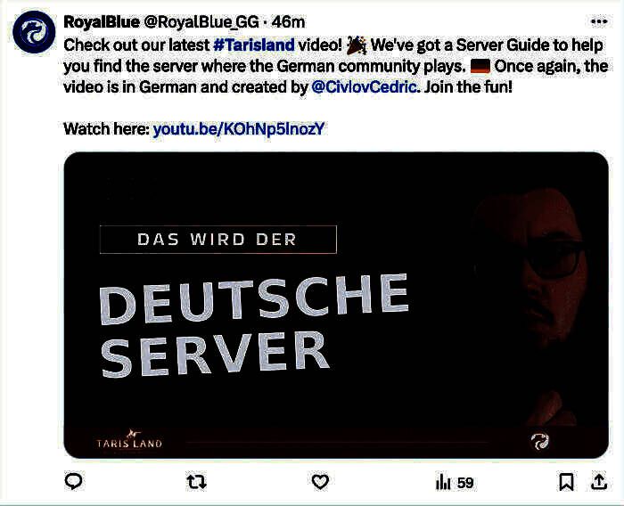Image resolution: width=624 pixels, height=506 pixels.
Task: Open the #Tarisland hashtag link
Action: click(254, 45)
